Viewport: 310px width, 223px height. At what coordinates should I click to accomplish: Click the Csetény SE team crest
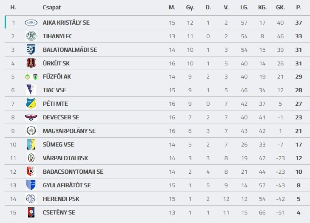31,212
